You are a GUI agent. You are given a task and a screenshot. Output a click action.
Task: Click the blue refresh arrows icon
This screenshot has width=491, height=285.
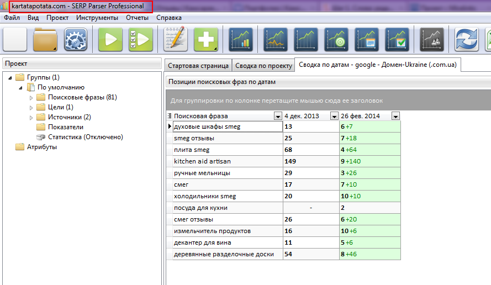(x=467, y=39)
